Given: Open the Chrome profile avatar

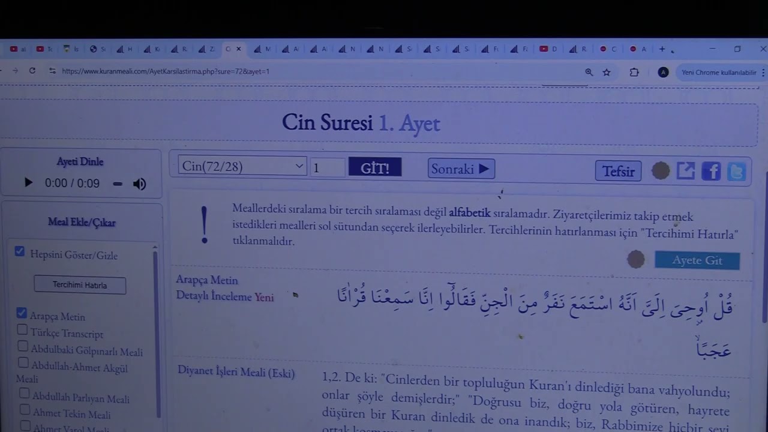Looking at the screenshot, I should [663, 72].
